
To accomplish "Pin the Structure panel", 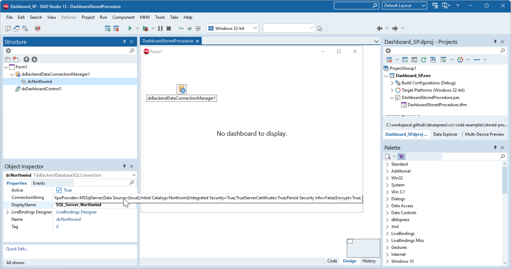I will click(x=124, y=42).
